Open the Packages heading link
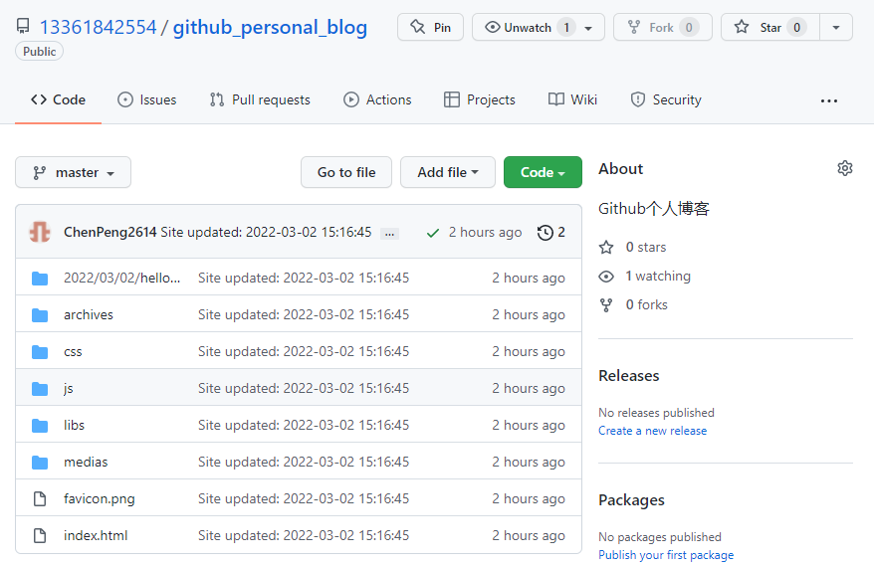 [631, 500]
